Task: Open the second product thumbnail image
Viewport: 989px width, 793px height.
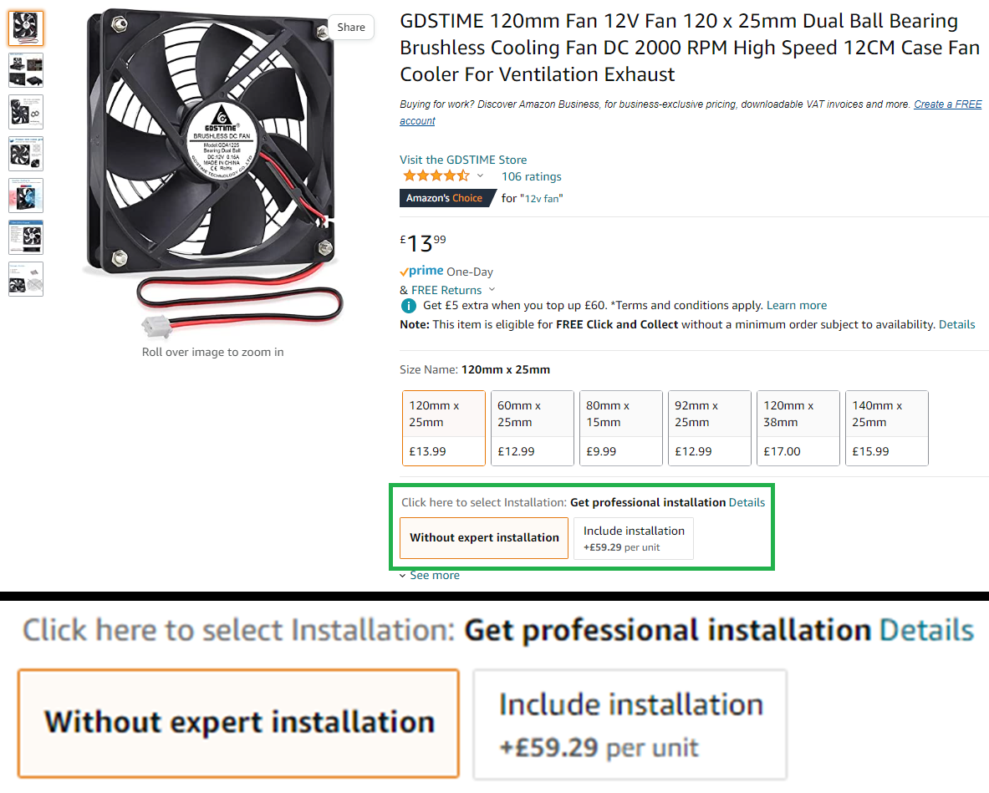Action: click(26, 70)
